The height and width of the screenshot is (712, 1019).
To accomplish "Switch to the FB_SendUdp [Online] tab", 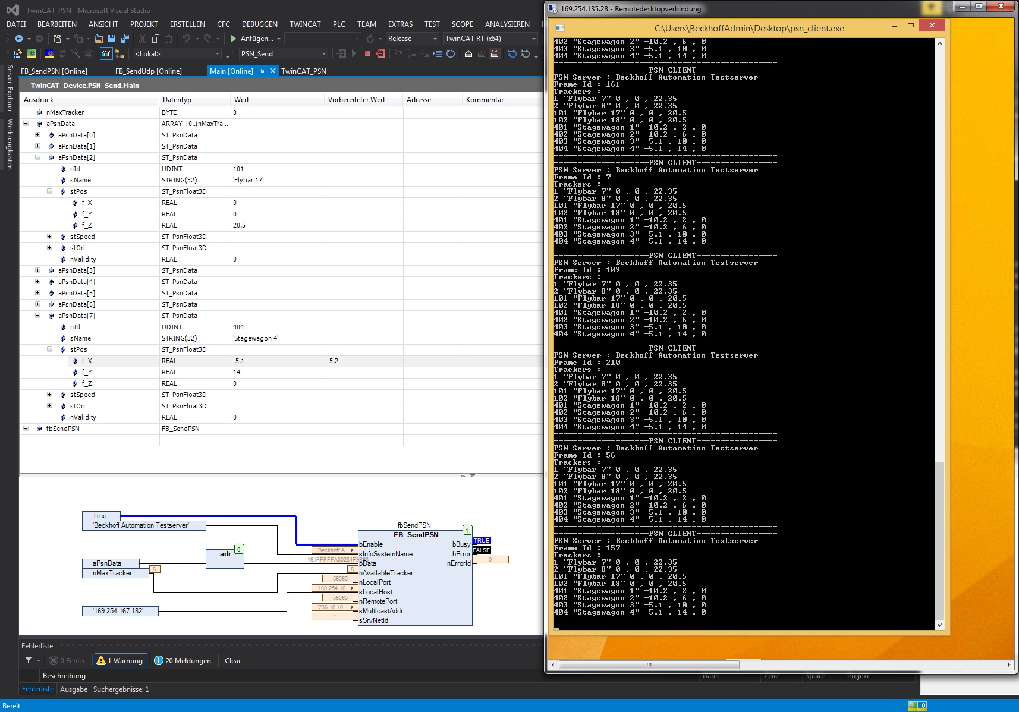I will (149, 71).
